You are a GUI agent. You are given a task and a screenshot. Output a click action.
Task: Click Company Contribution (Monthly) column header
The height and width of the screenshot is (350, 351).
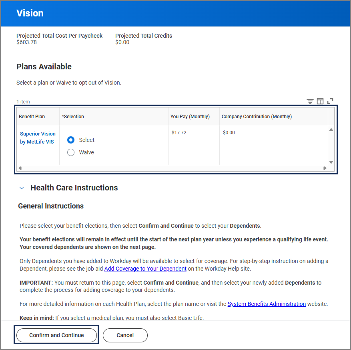[x=257, y=117]
